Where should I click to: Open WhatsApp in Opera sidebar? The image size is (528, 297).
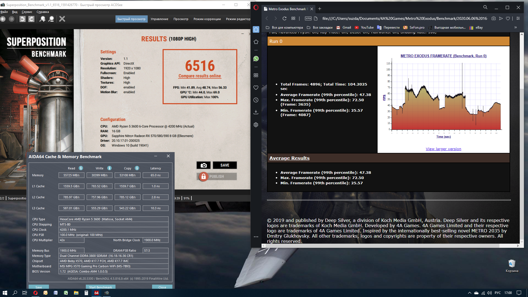pyautogui.click(x=256, y=59)
